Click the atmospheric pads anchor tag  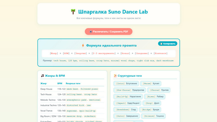[x=77, y=100]
